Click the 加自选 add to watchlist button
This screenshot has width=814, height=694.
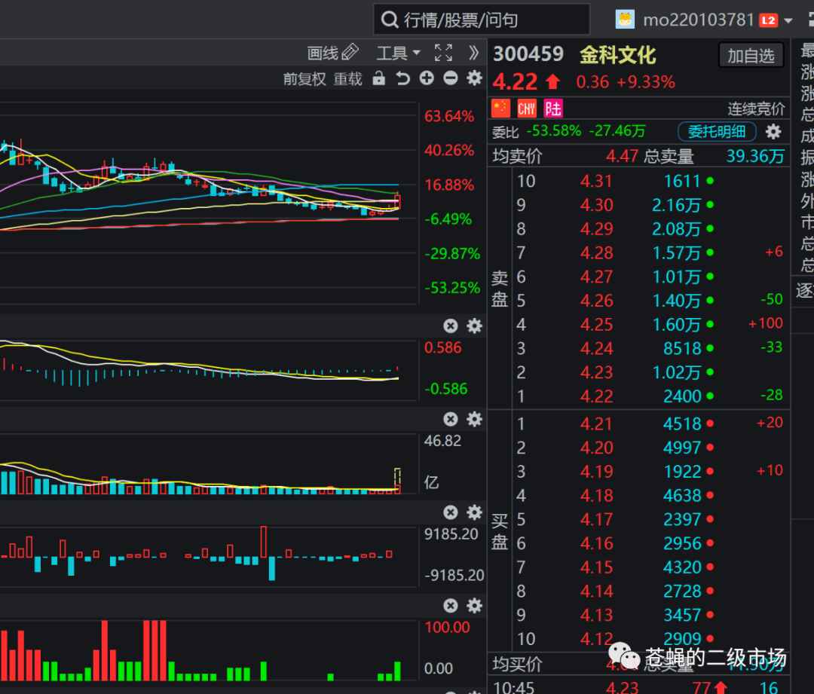click(x=751, y=56)
